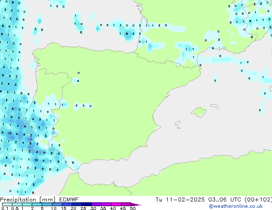Select the 30 mm purple legend box
Viewport: 272px width, 210px height.
tap(96, 204)
